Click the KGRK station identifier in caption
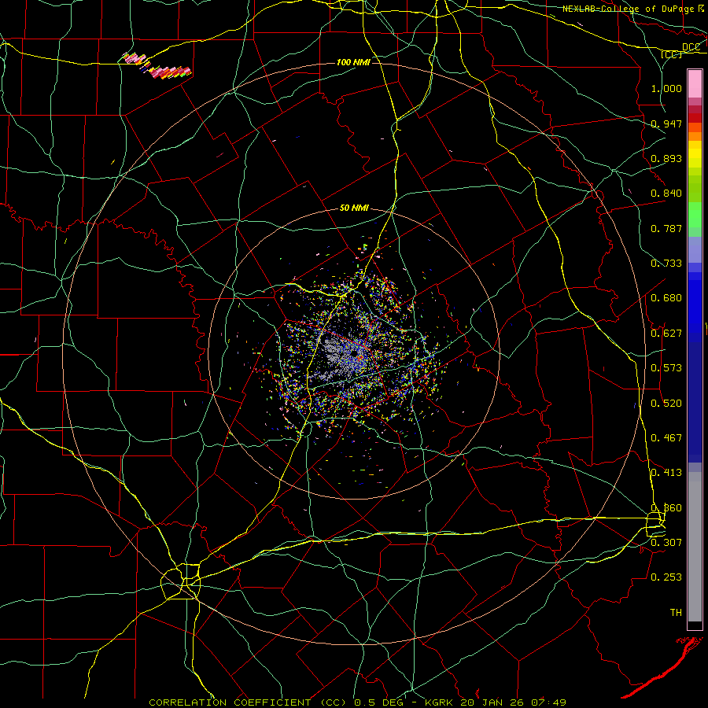Viewport: 708px width, 708px height. pos(441,702)
